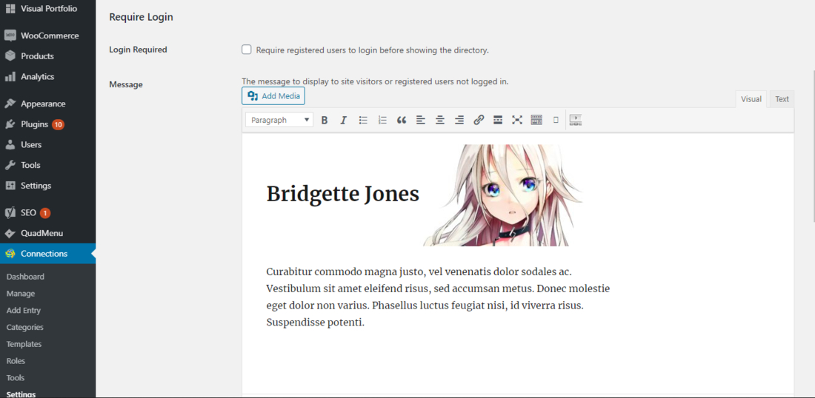Enable the Login Required checkbox
The width and height of the screenshot is (815, 398).
[x=247, y=50]
